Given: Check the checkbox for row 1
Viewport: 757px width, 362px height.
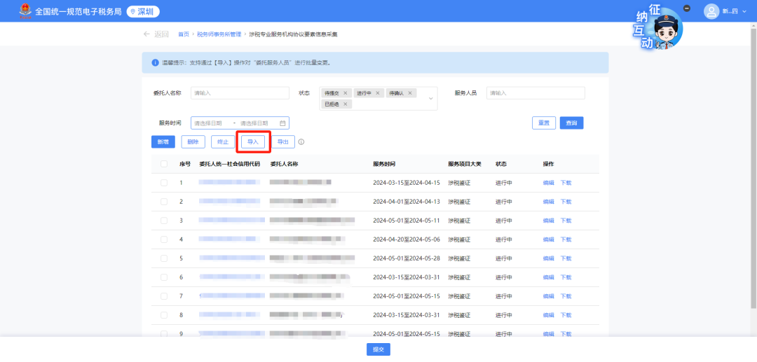Looking at the screenshot, I should [x=163, y=183].
